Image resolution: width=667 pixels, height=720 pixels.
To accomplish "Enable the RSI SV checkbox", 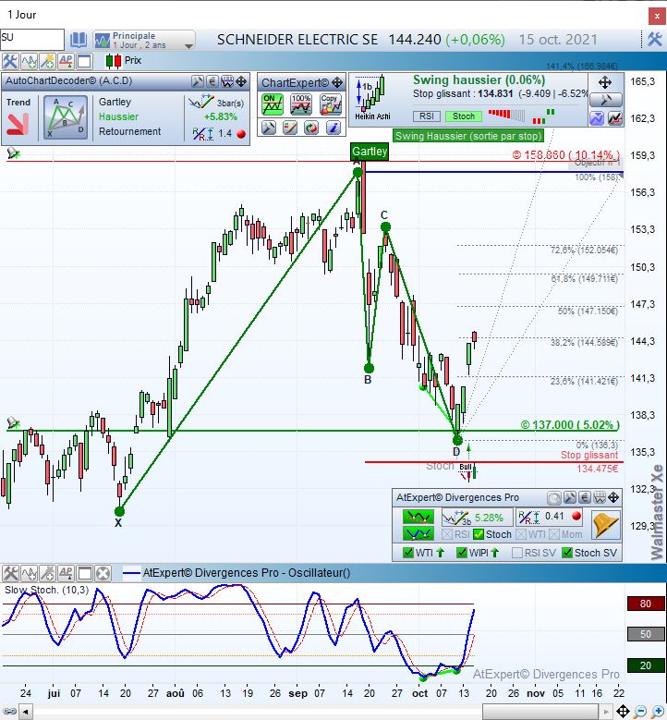I will coord(517,553).
